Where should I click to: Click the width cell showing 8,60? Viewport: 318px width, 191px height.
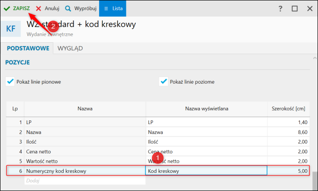(288, 132)
